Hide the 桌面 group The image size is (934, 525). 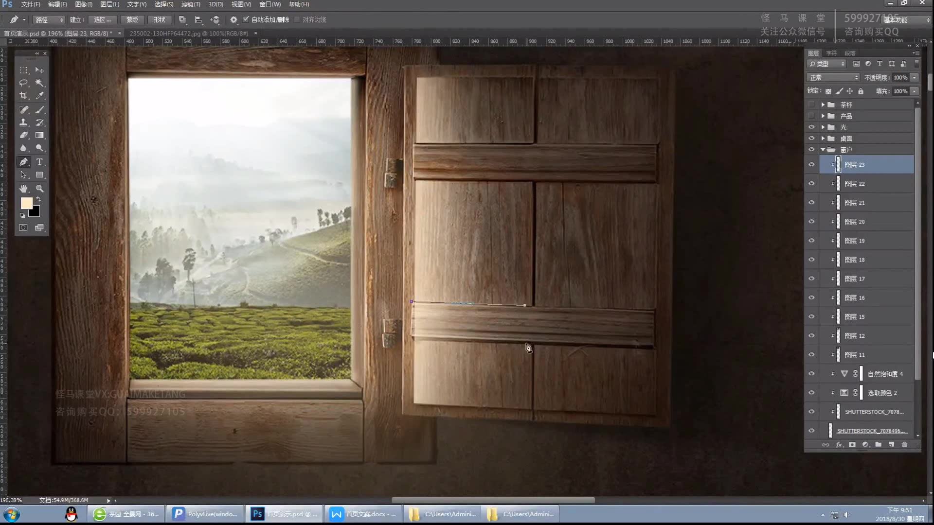pos(811,138)
